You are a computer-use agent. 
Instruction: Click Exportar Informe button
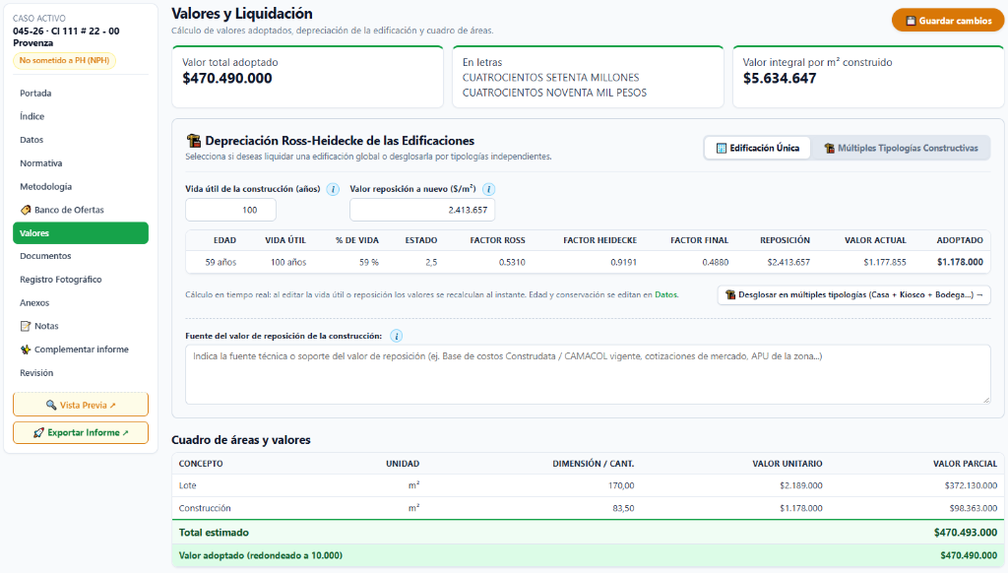click(81, 433)
